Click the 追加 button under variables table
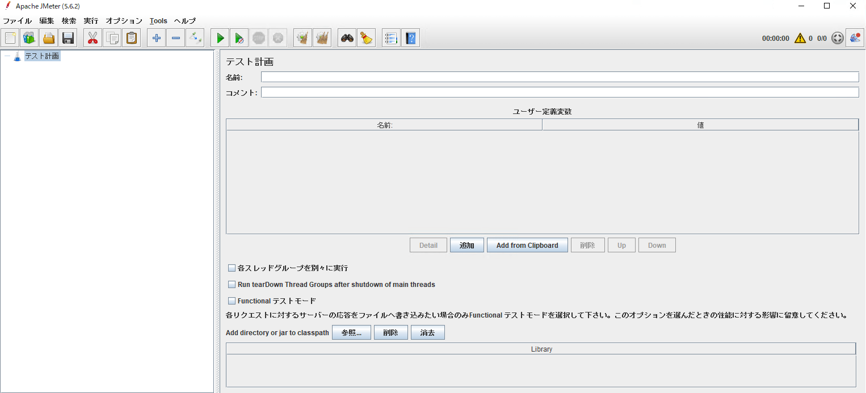This screenshot has width=866, height=393. [466, 246]
